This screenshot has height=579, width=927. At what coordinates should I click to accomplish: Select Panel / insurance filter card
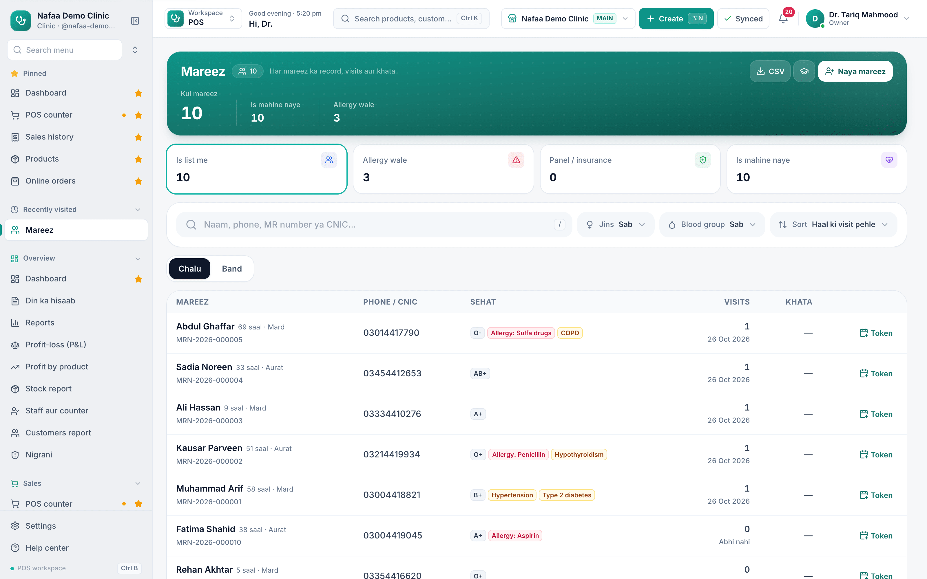630,169
